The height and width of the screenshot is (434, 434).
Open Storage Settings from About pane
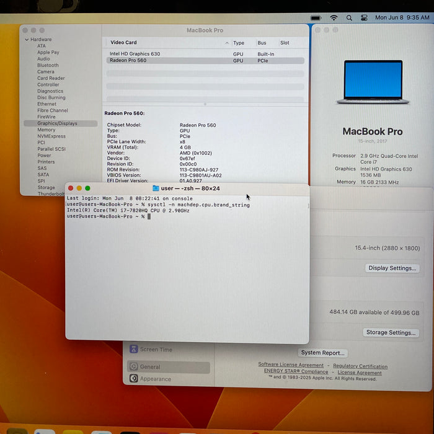click(391, 332)
